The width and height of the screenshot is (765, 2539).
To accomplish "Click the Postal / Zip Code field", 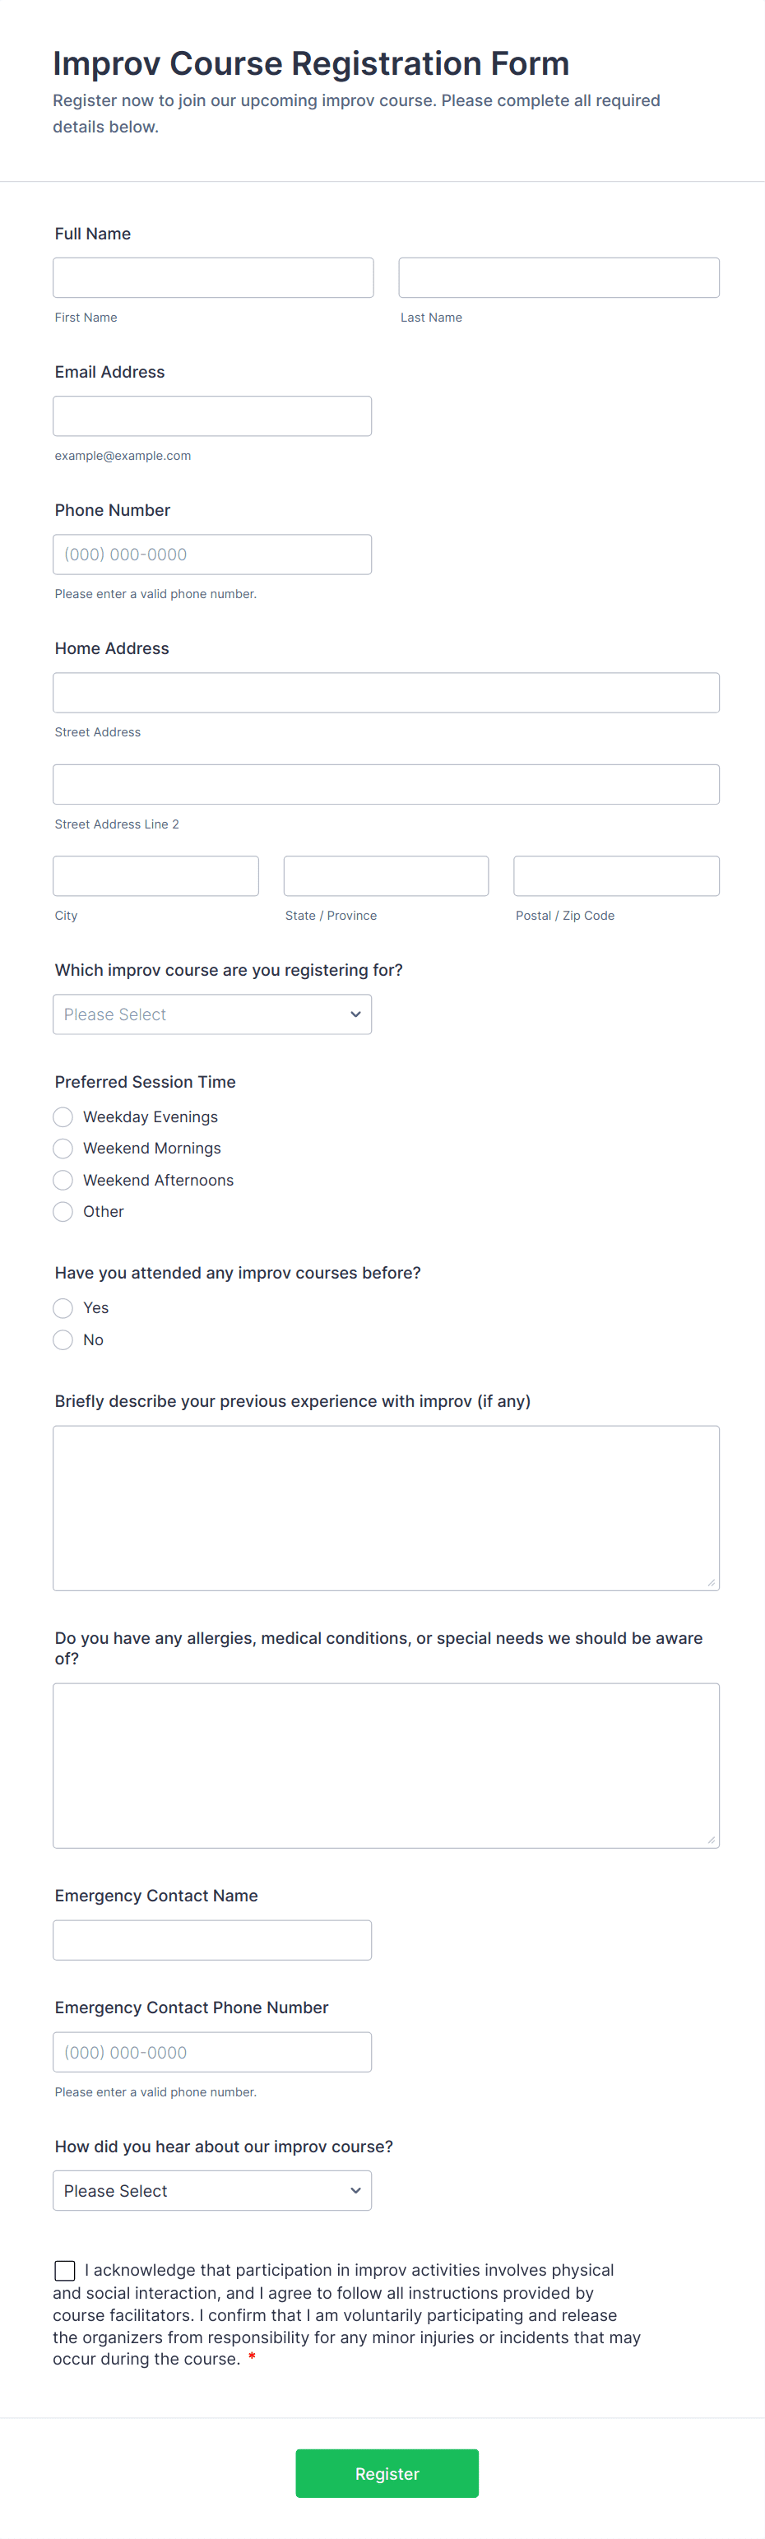I will coord(616,876).
